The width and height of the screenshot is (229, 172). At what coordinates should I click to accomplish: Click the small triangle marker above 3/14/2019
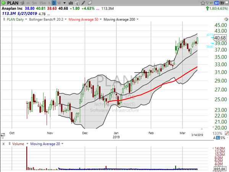(x=202, y=129)
